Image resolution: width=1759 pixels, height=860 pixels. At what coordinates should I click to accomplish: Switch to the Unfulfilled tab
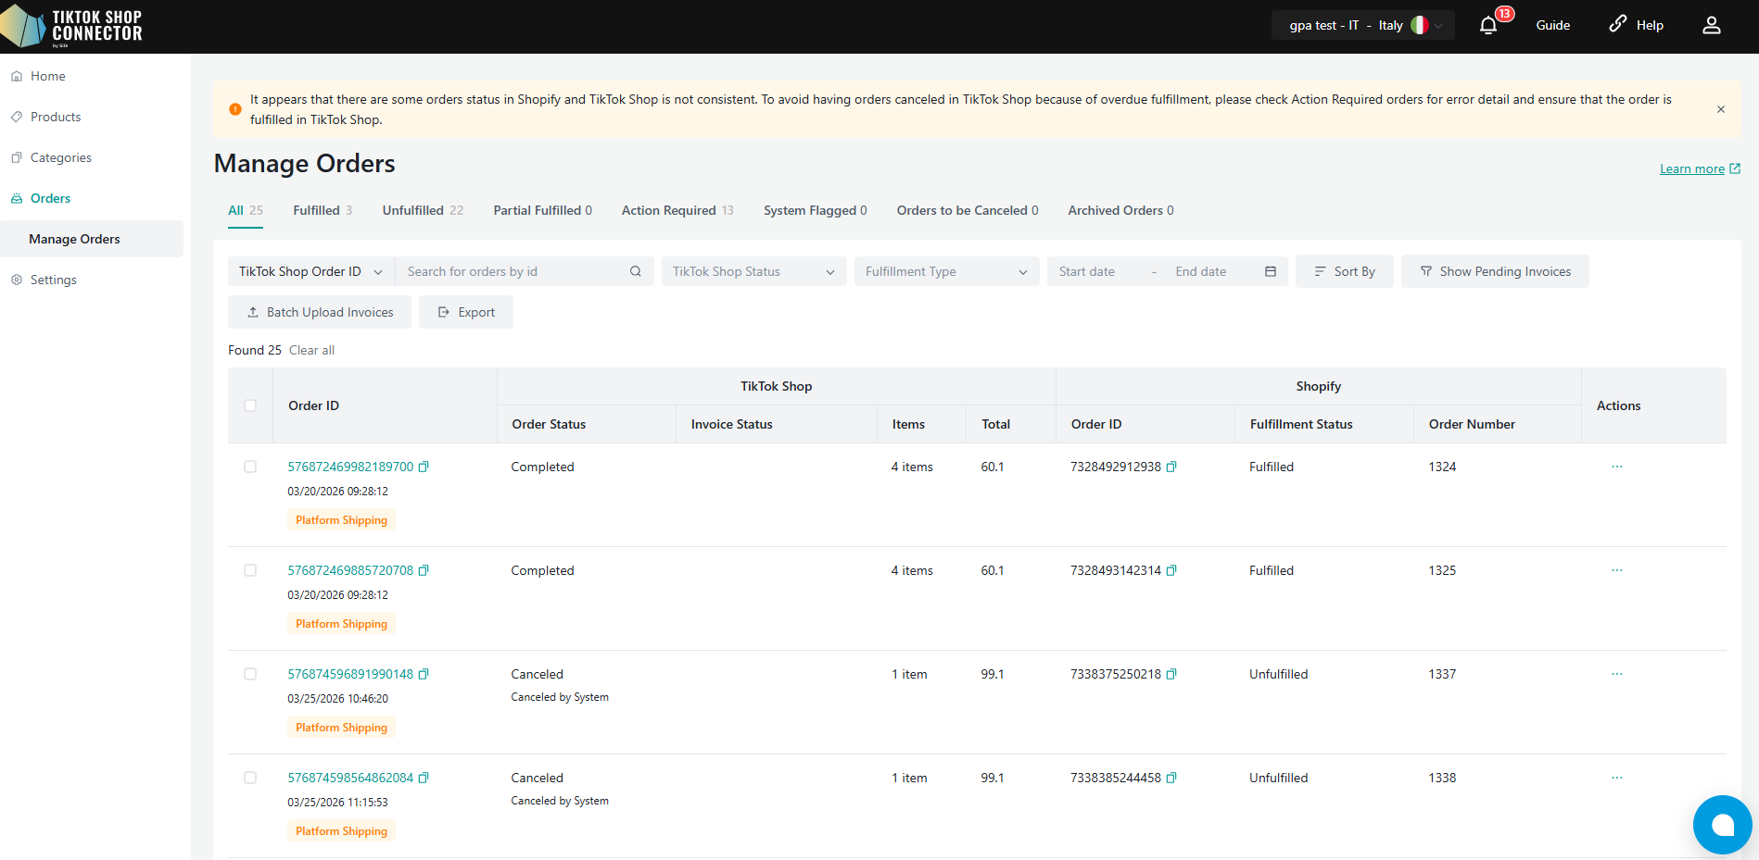click(423, 210)
